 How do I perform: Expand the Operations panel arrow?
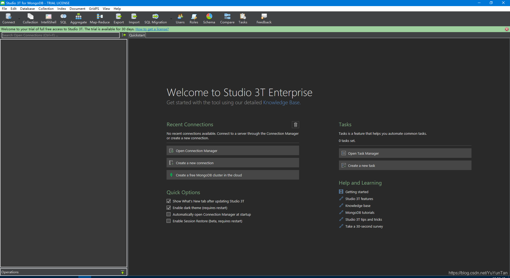[x=122, y=272]
